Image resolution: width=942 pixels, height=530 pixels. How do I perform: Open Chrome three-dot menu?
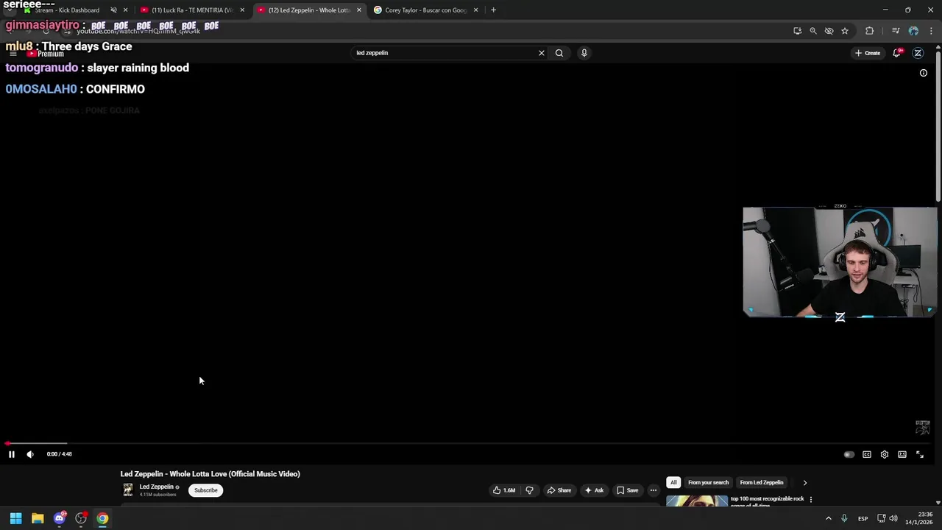click(932, 31)
